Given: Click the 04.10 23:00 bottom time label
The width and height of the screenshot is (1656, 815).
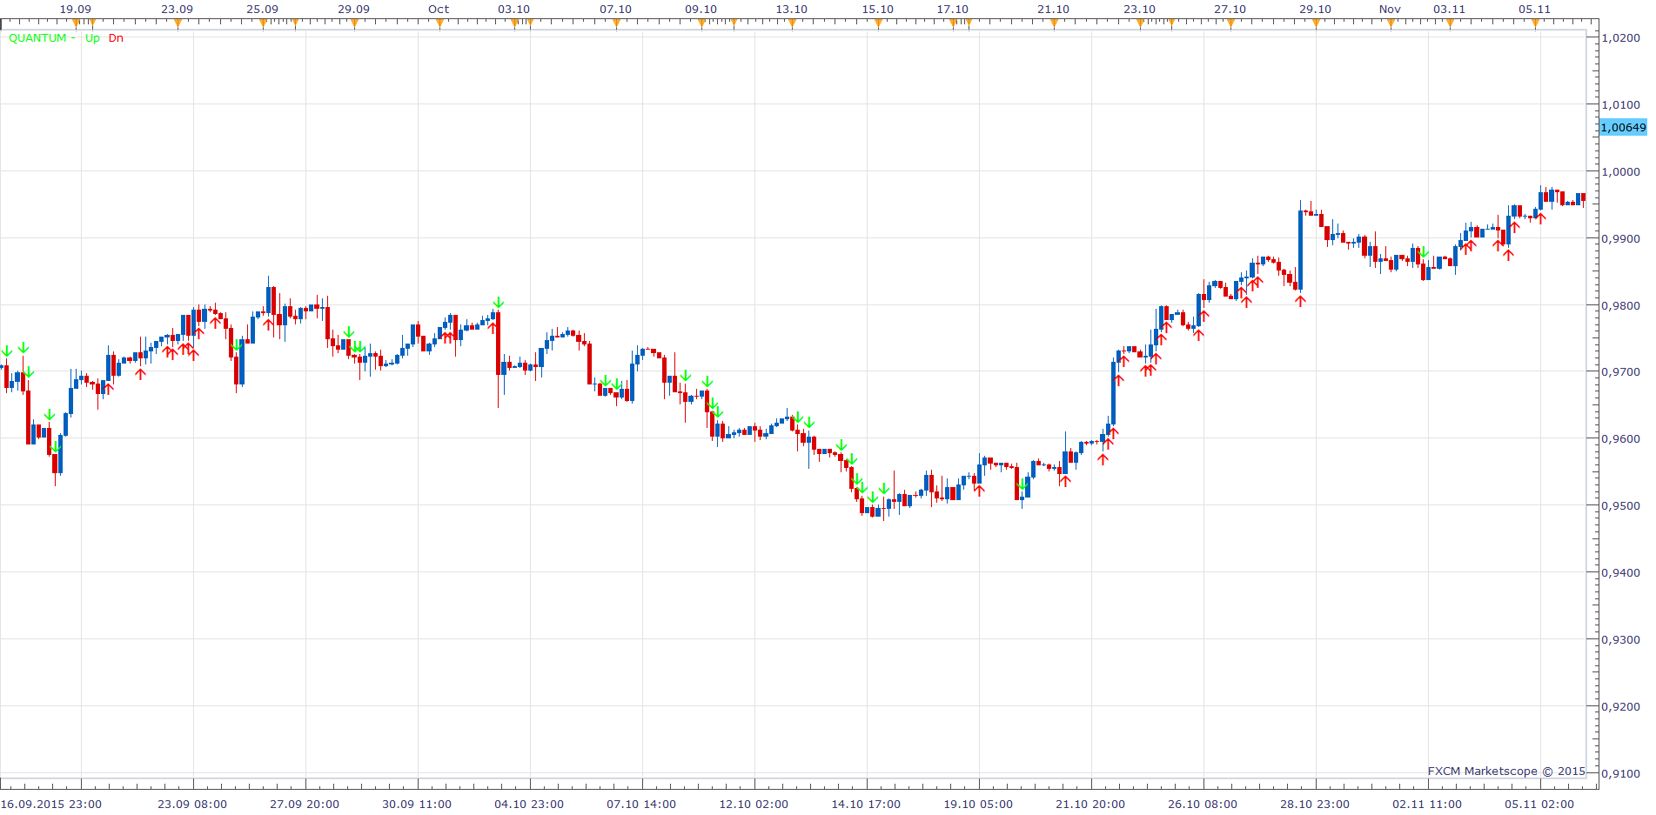Looking at the screenshot, I should [529, 804].
